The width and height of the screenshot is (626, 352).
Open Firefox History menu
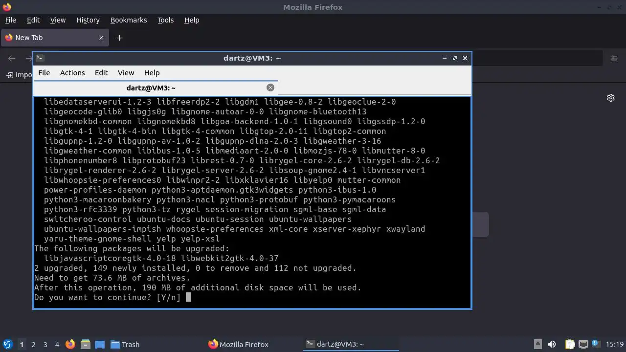point(88,20)
